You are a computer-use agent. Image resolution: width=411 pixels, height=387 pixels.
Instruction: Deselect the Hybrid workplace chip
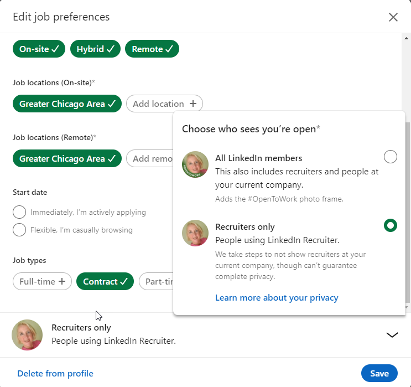(x=95, y=49)
